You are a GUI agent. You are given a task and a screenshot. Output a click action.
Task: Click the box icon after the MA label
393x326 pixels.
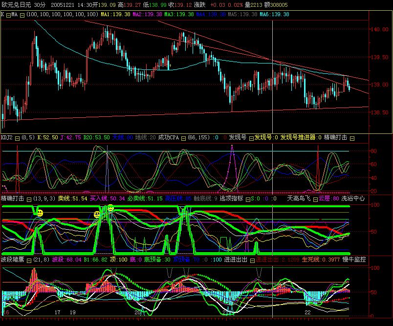22,15
